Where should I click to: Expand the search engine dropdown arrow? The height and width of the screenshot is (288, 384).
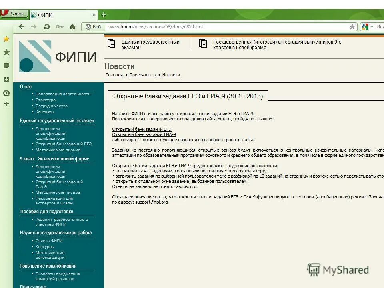click(x=372, y=27)
